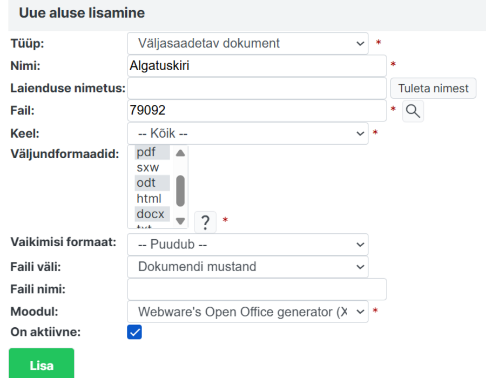Click the format list scrollbar thumb
The height and width of the screenshot is (378, 486).
tap(180, 191)
